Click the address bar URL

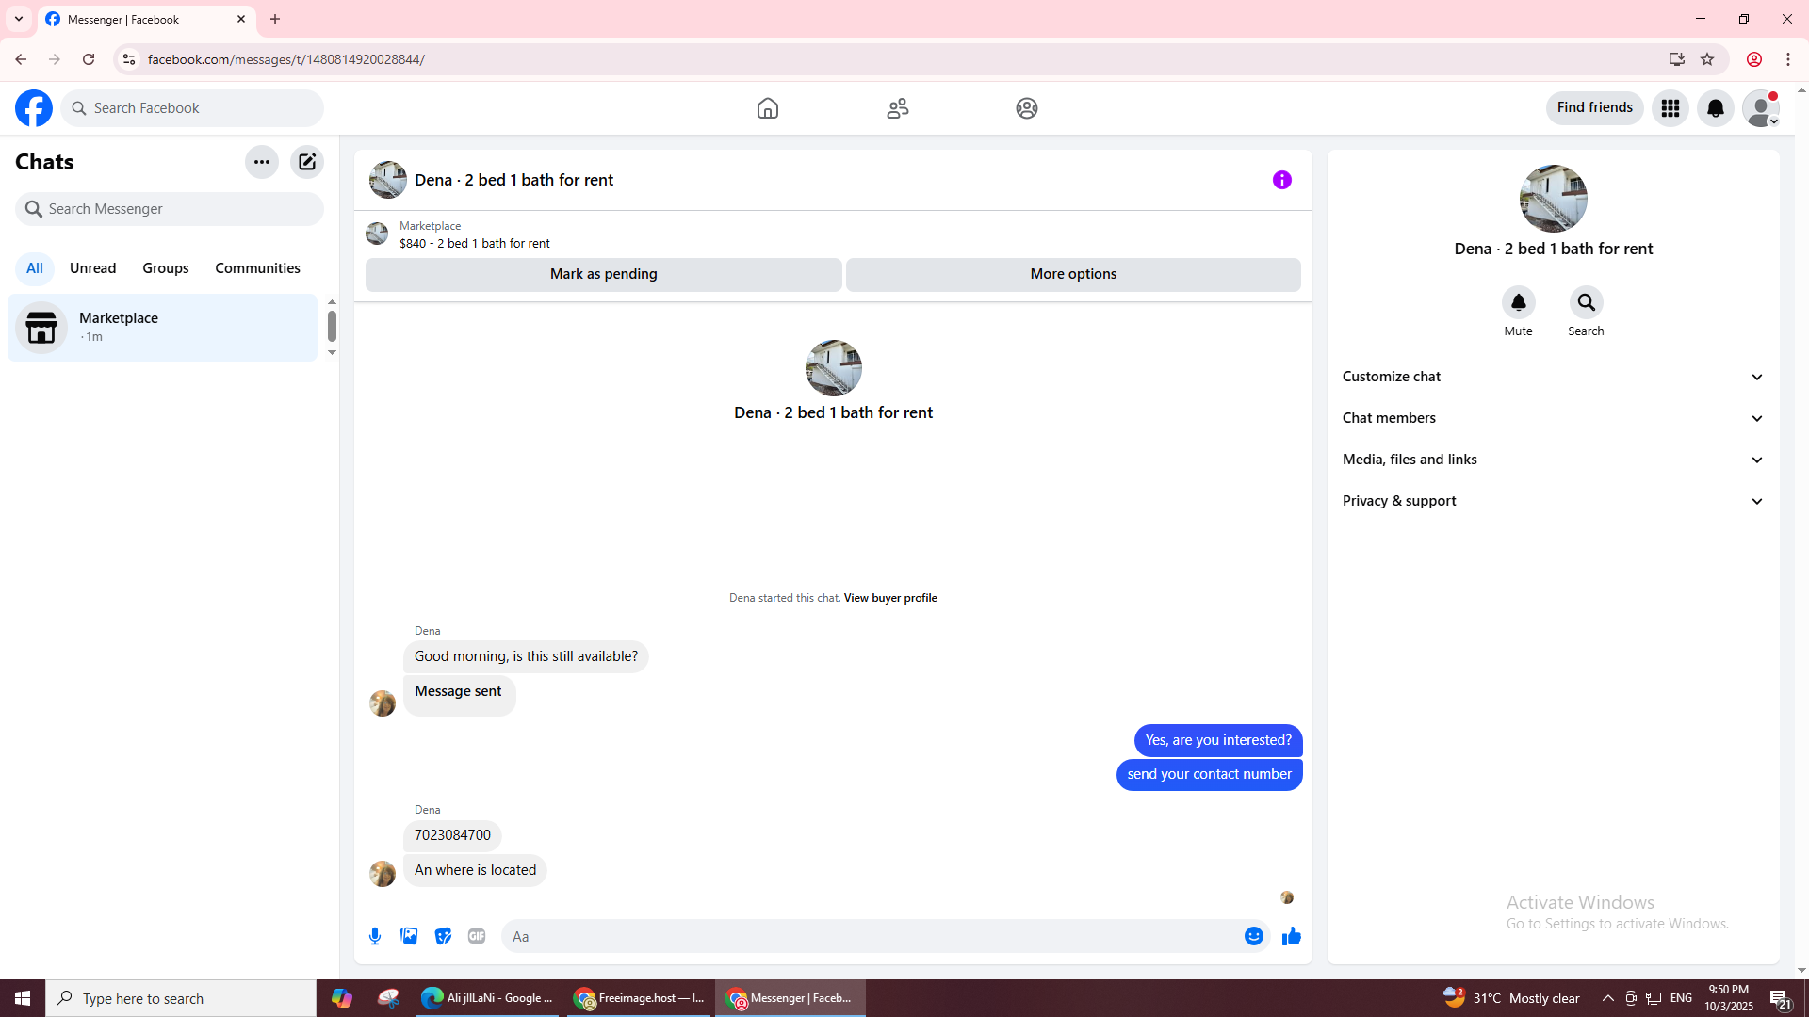pyautogui.click(x=286, y=59)
